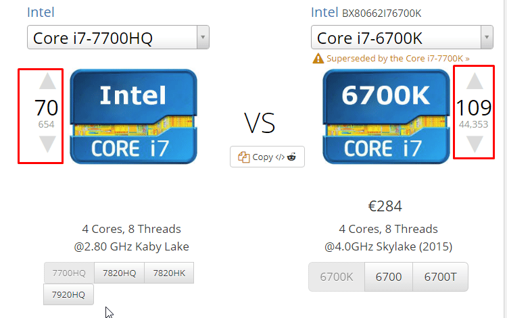Switch to the 7820HQ variant
This screenshot has height=318, width=507.
(120, 273)
